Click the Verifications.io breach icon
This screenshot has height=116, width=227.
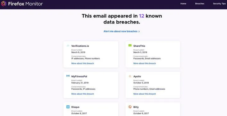click(68, 46)
